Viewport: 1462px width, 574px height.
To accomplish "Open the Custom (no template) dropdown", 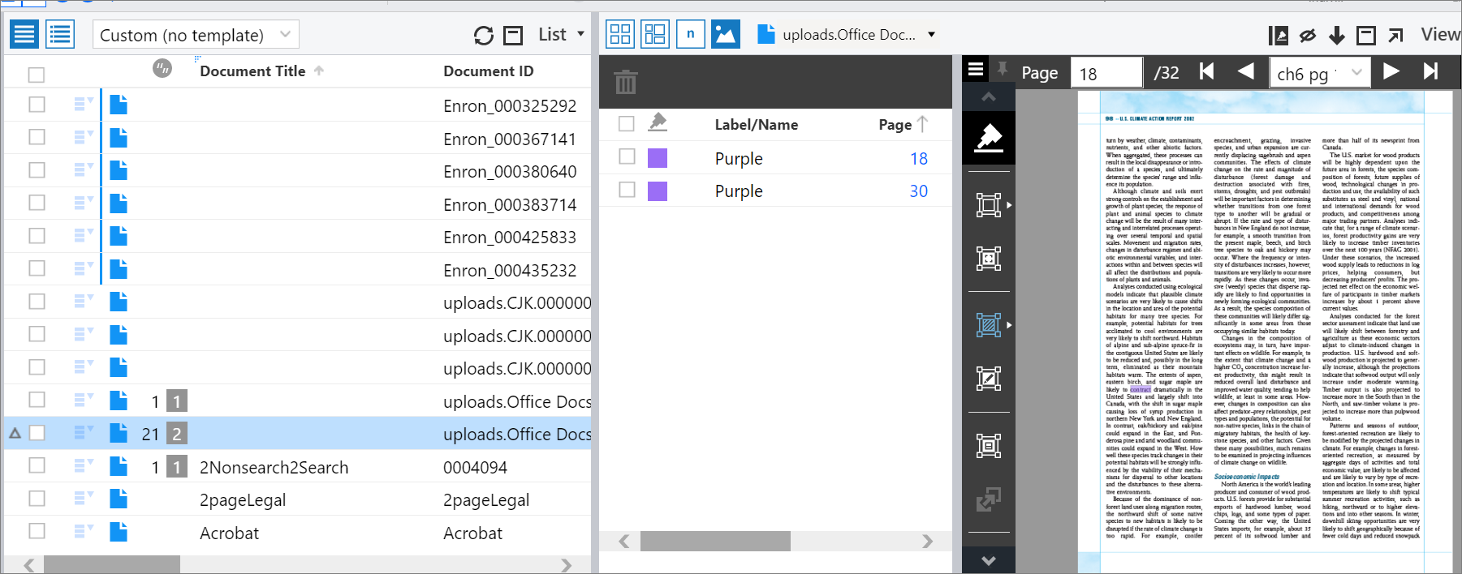I will pos(196,35).
